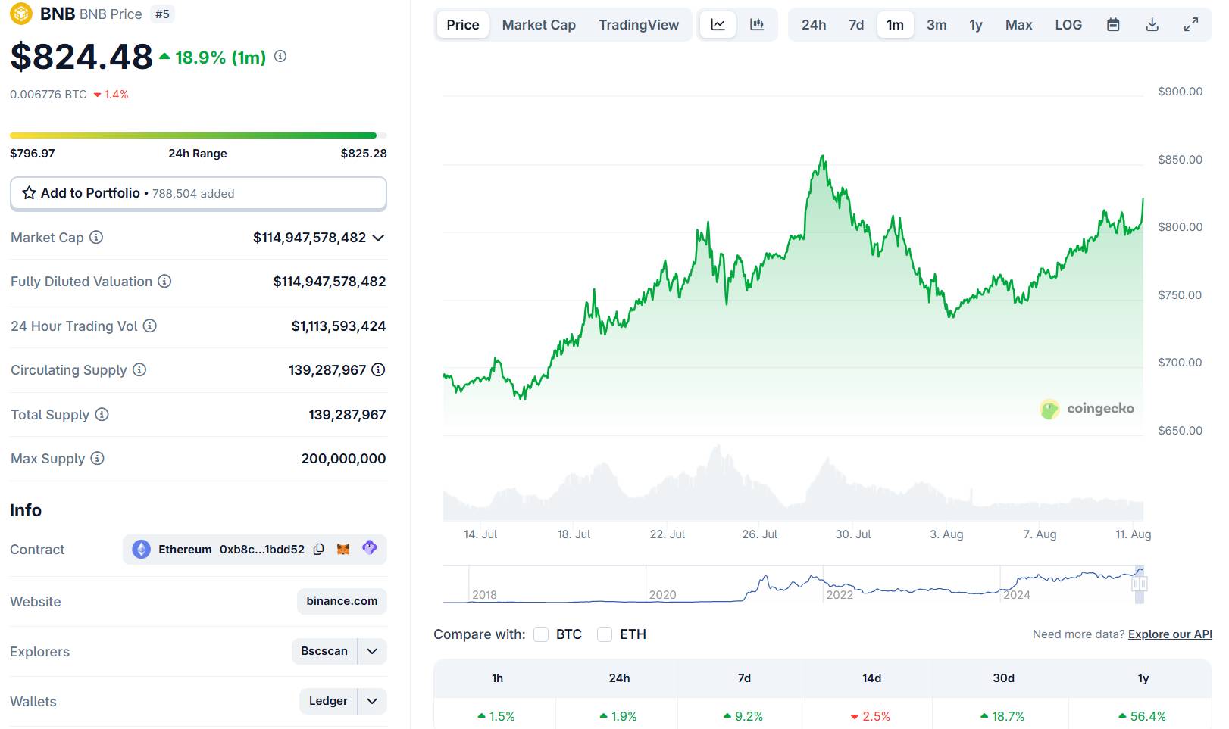Click the navigator range handle on mini chart

pos(1140,584)
